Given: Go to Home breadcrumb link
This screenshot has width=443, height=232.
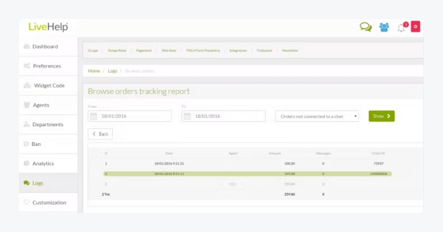Looking at the screenshot, I should pyautogui.click(x=94, y=71).
